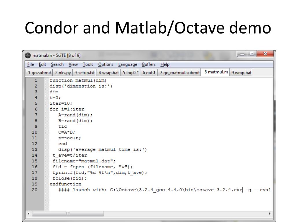The width and height of the screenshot is (296, 222).
Task: Click the horizontal scrollbar right arrow
Action: 270,214
